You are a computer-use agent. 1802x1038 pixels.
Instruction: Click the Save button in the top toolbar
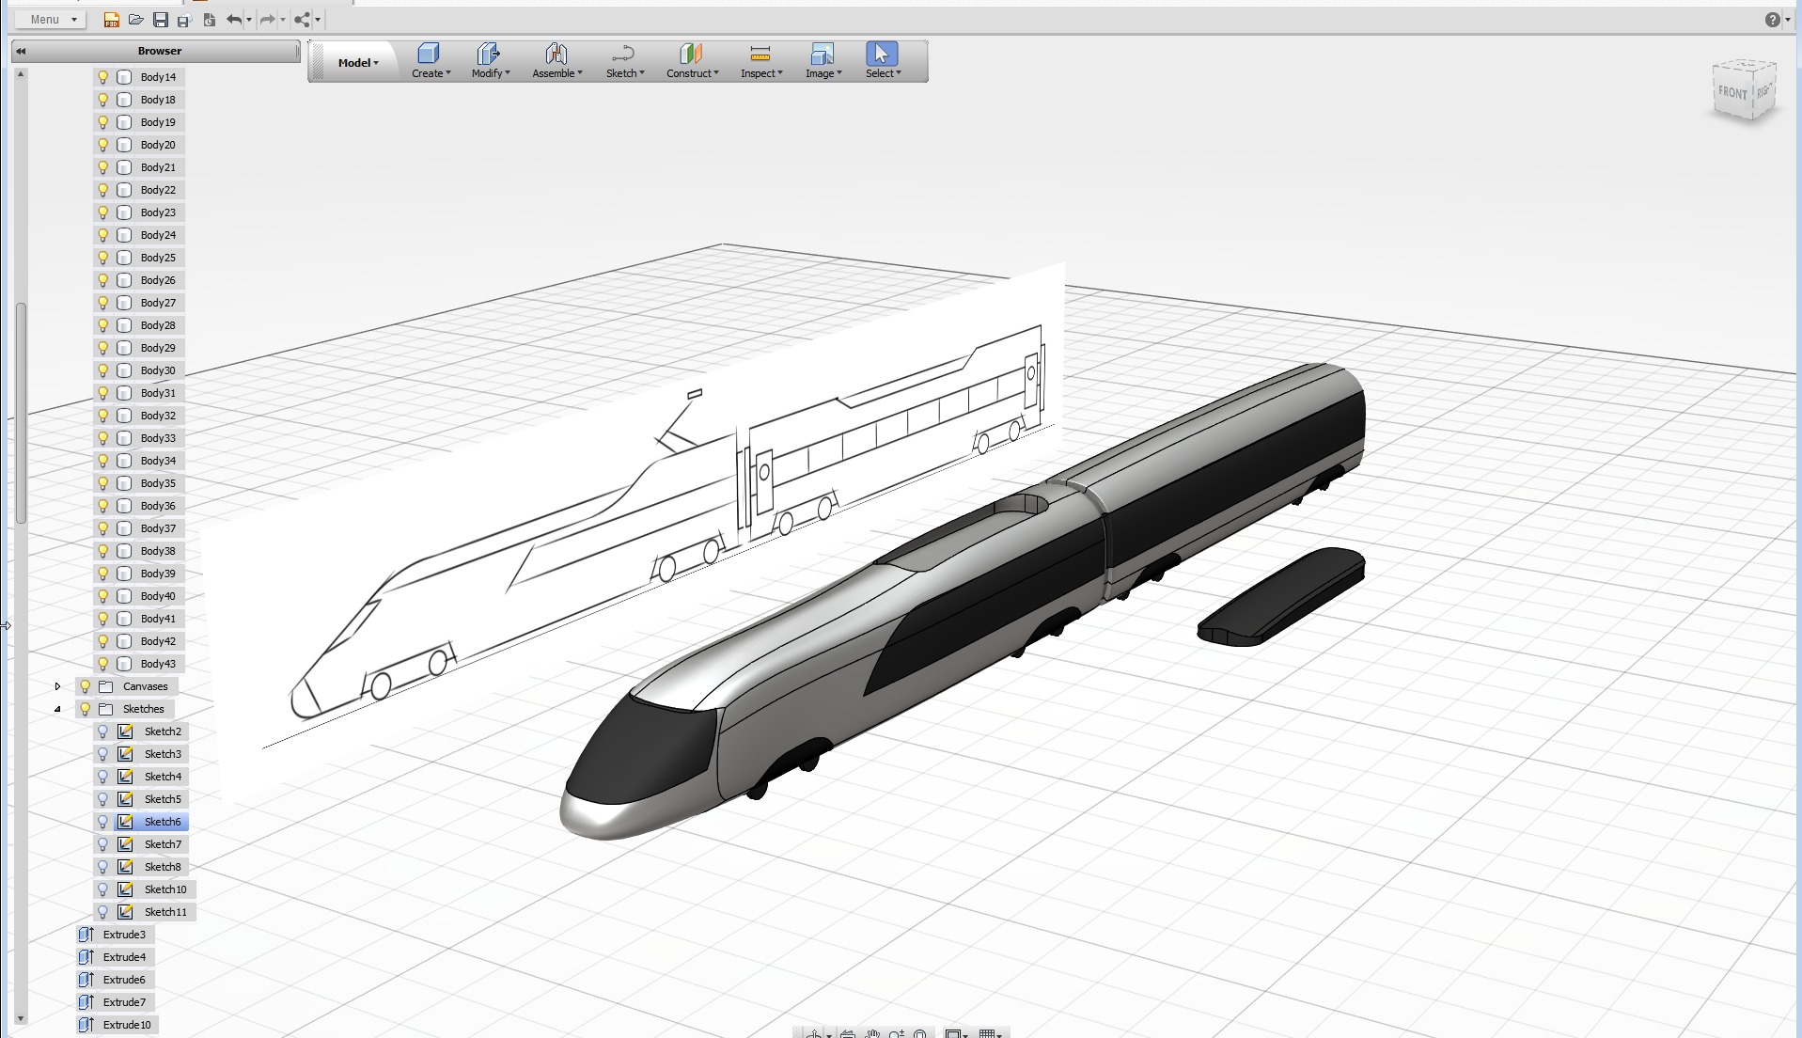pyautogui.click(x=160, y=19)
